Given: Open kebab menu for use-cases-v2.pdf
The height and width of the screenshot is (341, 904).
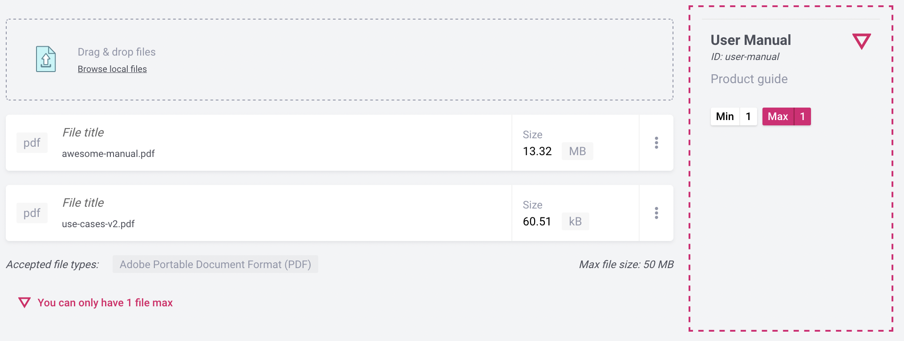Looking at the screenshot, I should point(656,213).
